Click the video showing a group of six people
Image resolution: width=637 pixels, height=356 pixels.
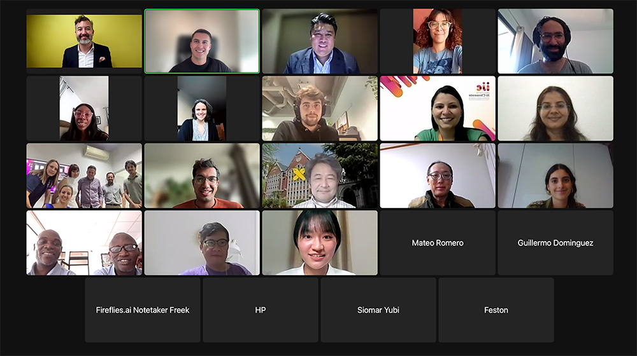pyautogui.click(x=84, y=175)
